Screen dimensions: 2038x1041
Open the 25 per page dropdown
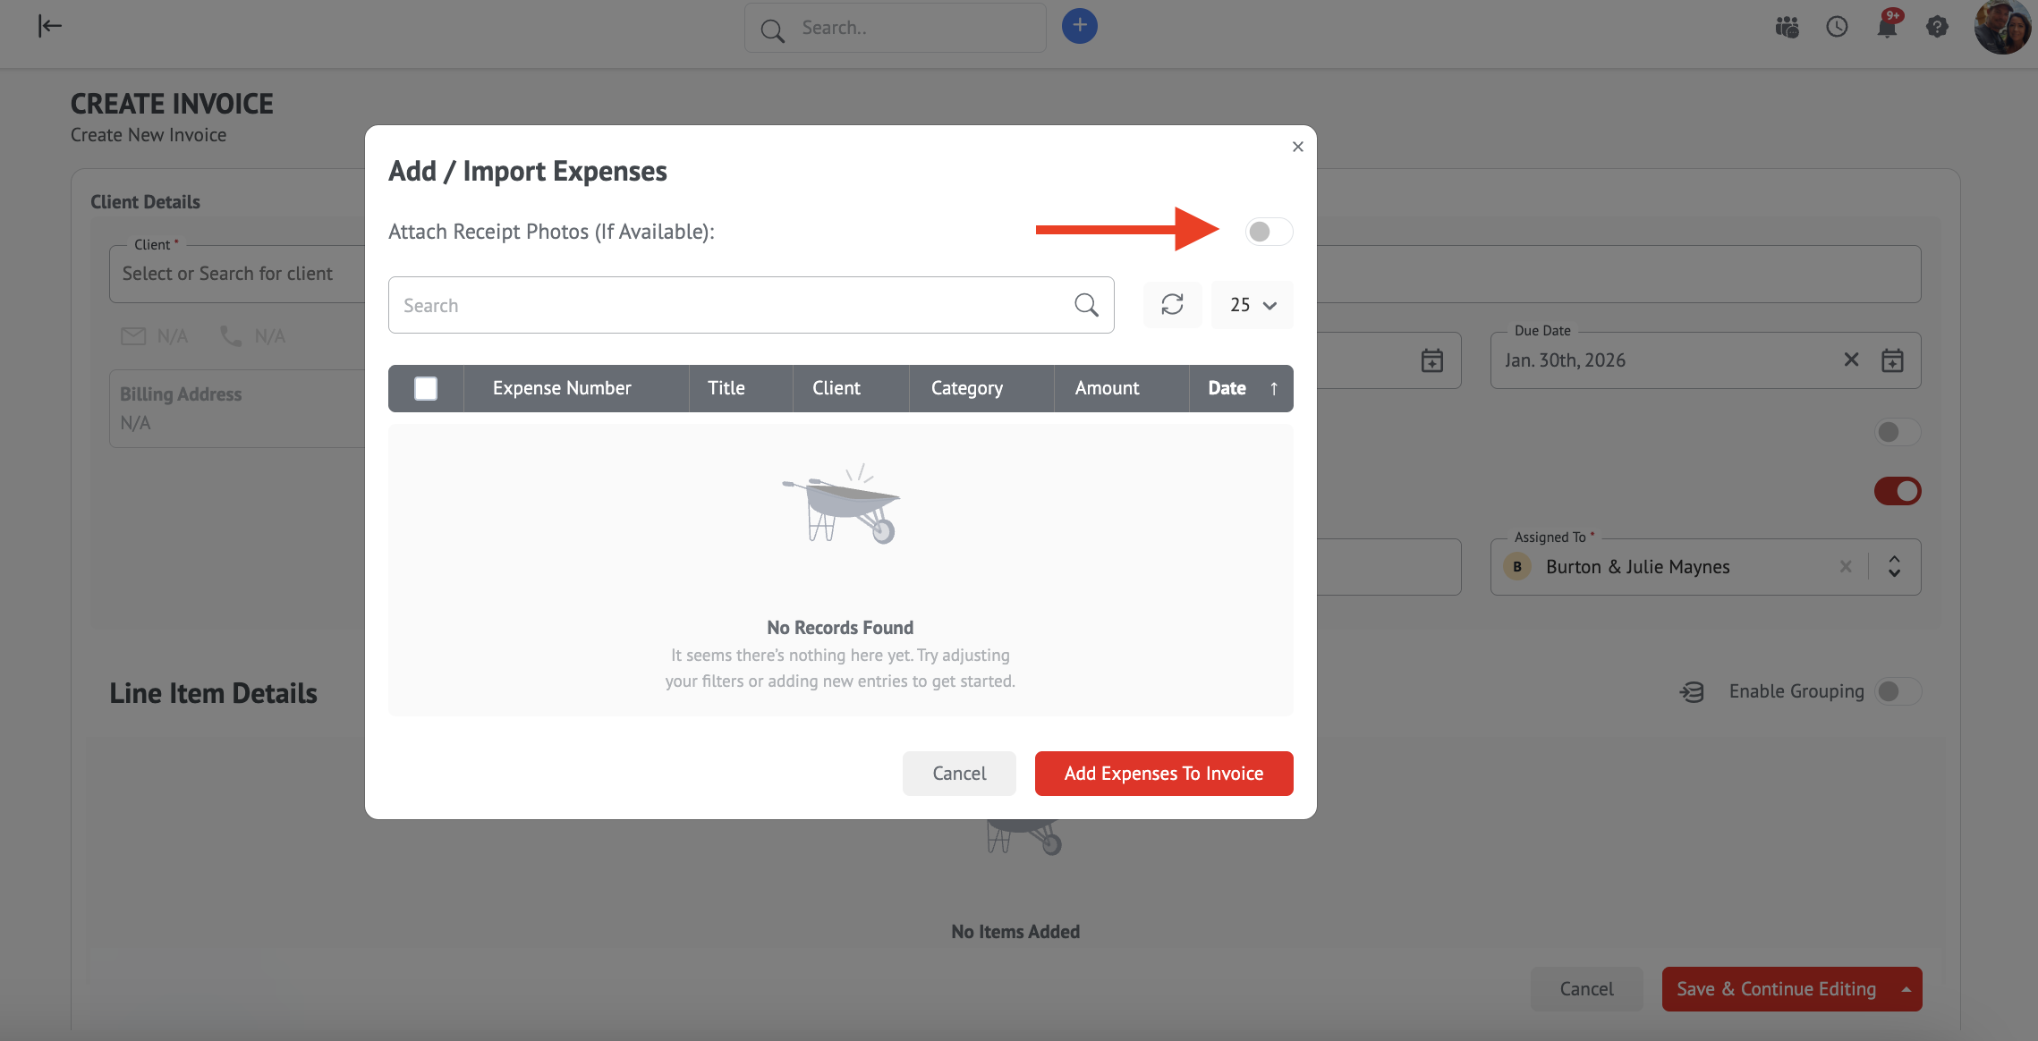(1252, 305)
